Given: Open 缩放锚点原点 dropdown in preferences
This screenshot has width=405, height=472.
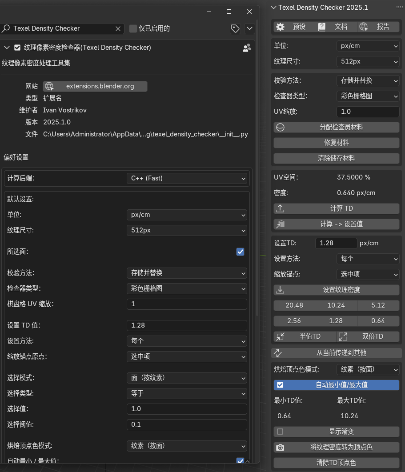Looking at the screenshot, I should click(187, 357).
